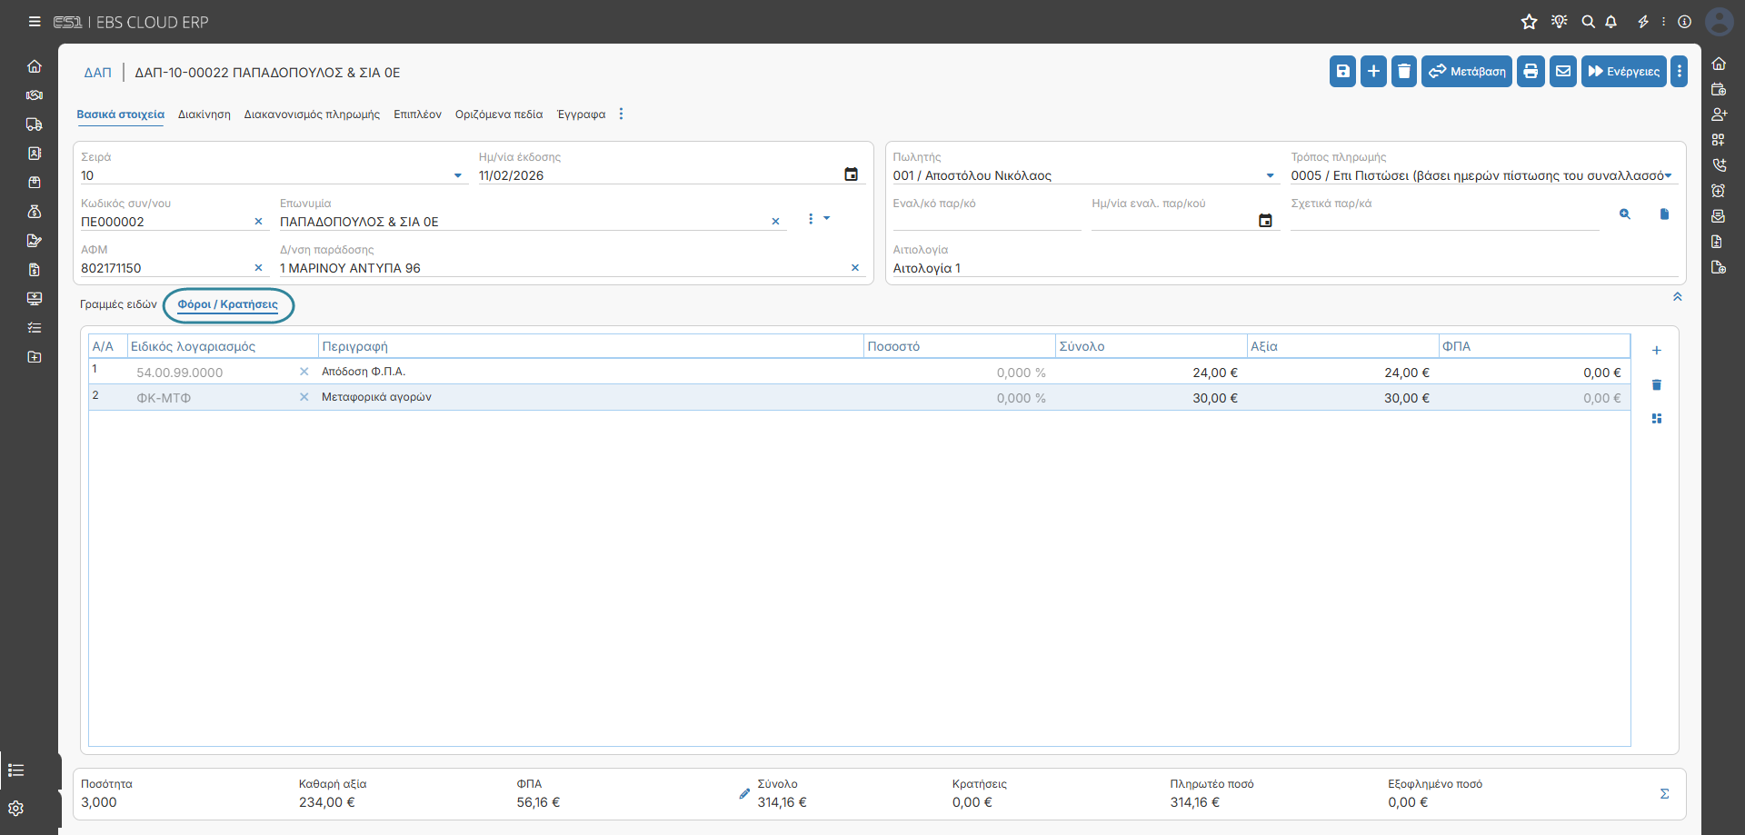
Task: Delete the document with the trash button
Action: click(1404, 71)
